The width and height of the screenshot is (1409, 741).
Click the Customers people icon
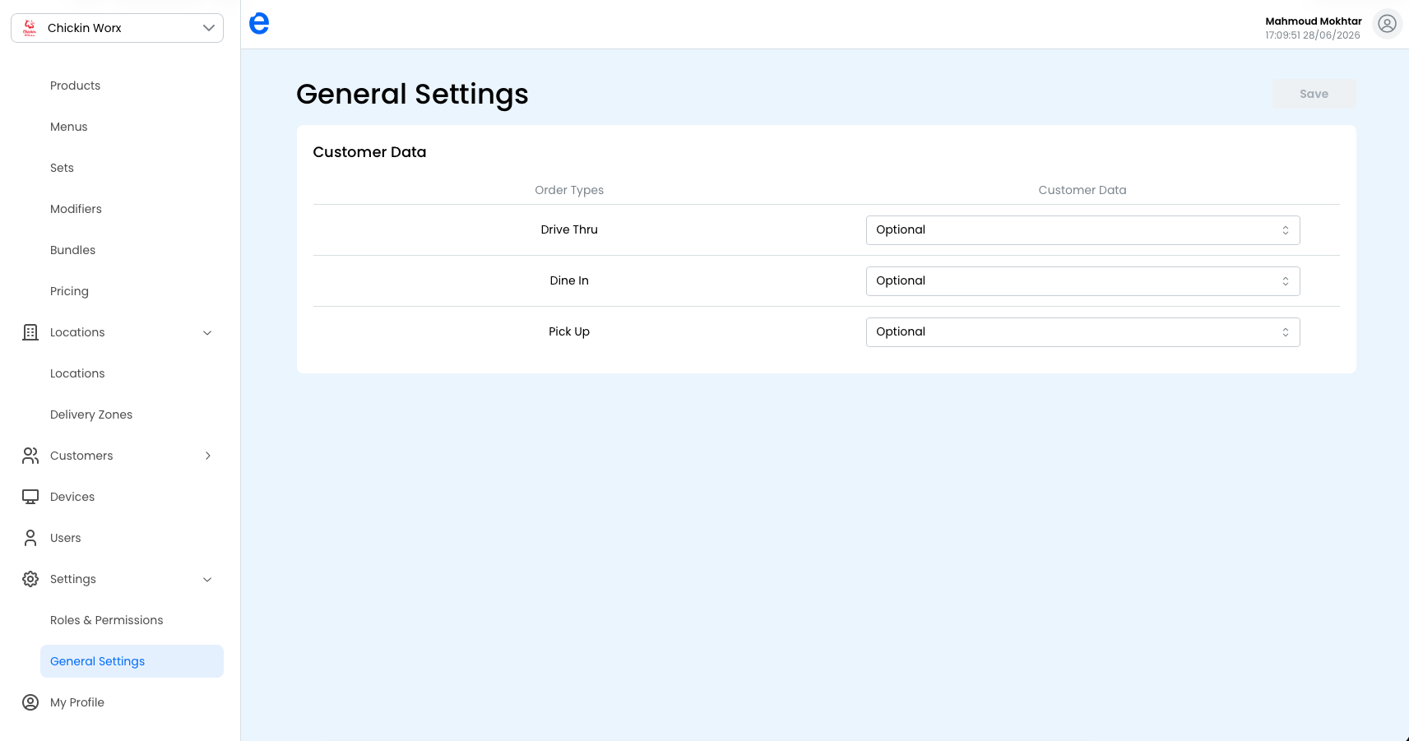30,456
